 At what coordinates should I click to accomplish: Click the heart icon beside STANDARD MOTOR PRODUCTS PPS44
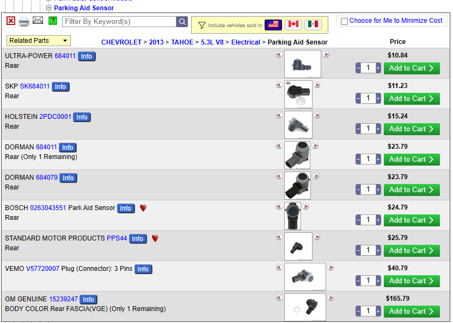click(155, 238)
